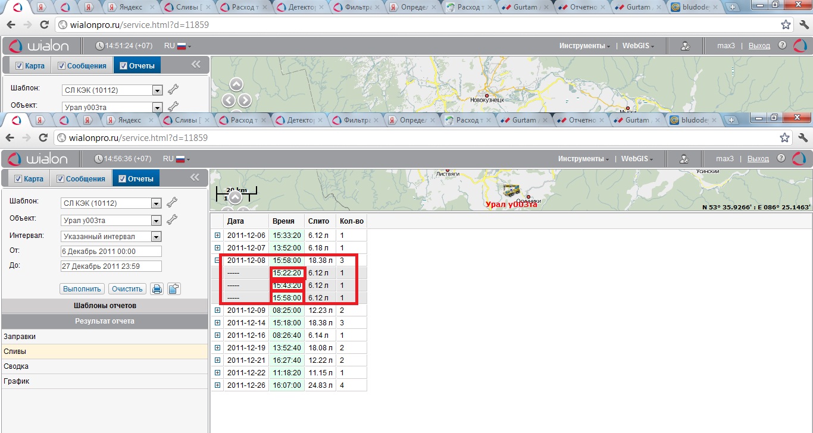Open the Инструменты menu in the 14:56 window
The width and height of the screenshot is (813, 433).
point(584,159)
